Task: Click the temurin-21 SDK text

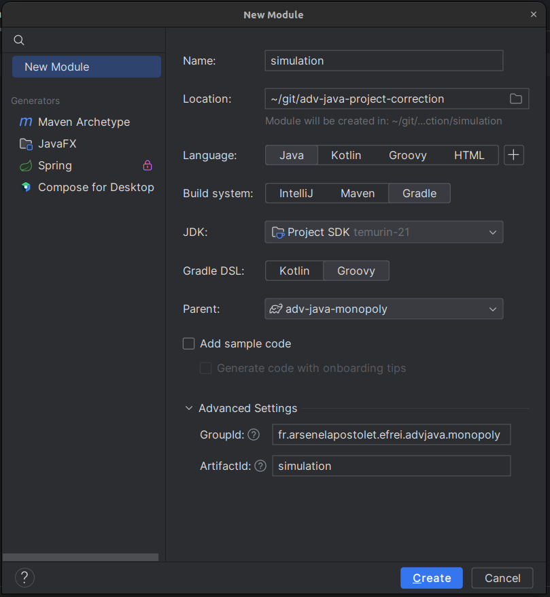Action: pyautogui.click(x=381, y=232)
